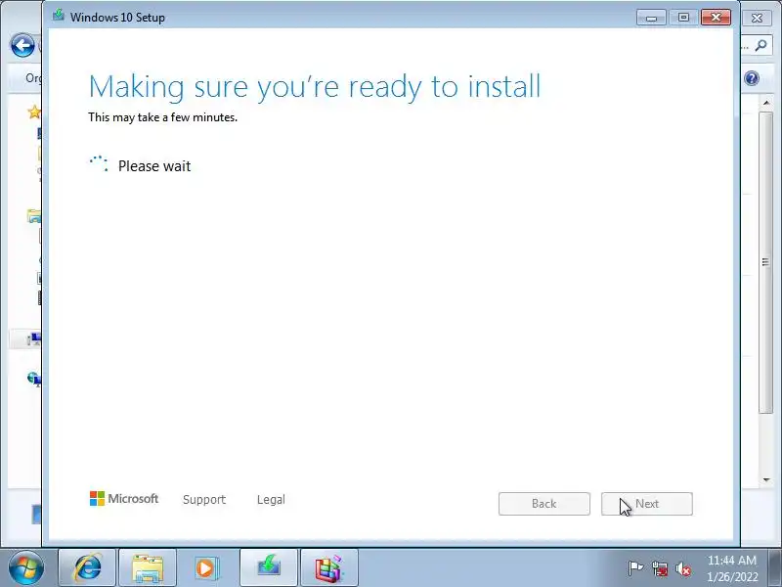
Task: Open the clock showing 11:44 AM
Action: click(732, 568)
